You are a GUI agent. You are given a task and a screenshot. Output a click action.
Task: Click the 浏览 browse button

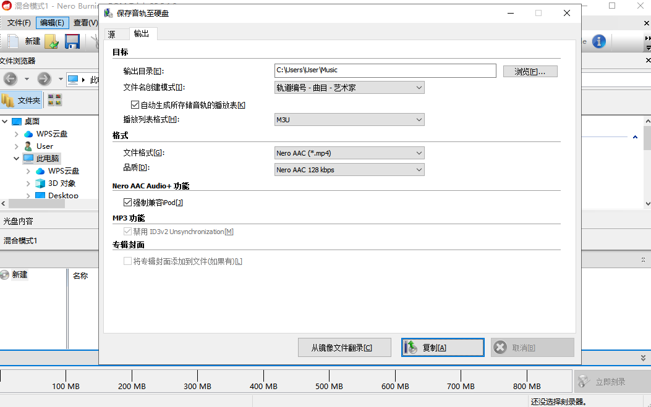(x=530, y=72)
